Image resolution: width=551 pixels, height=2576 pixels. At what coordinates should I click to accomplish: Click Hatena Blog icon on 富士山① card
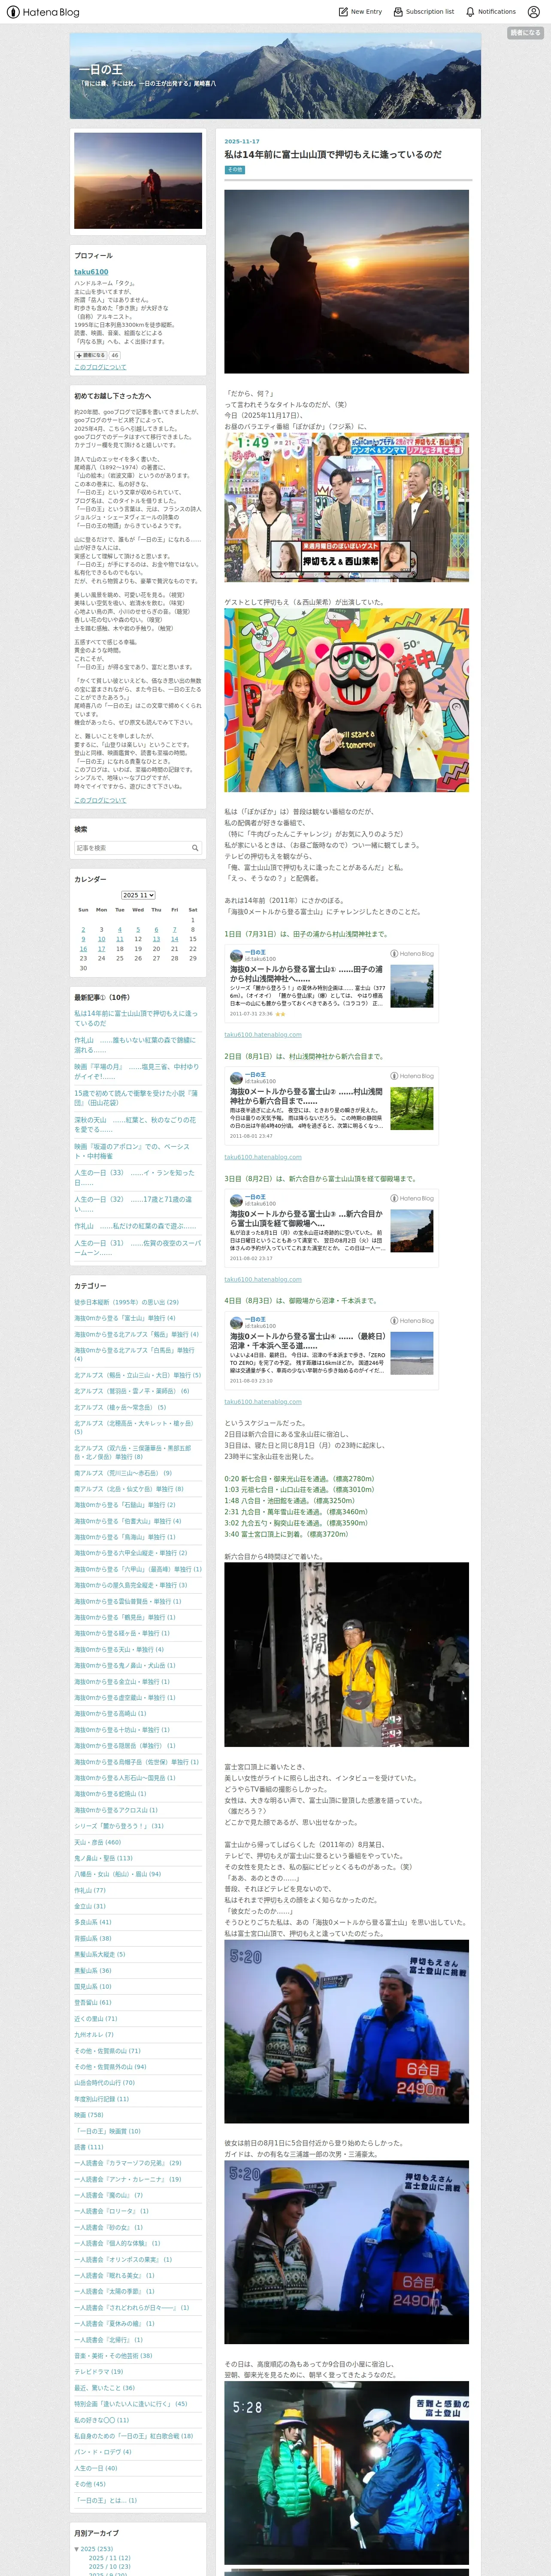[x=412, y=954]
